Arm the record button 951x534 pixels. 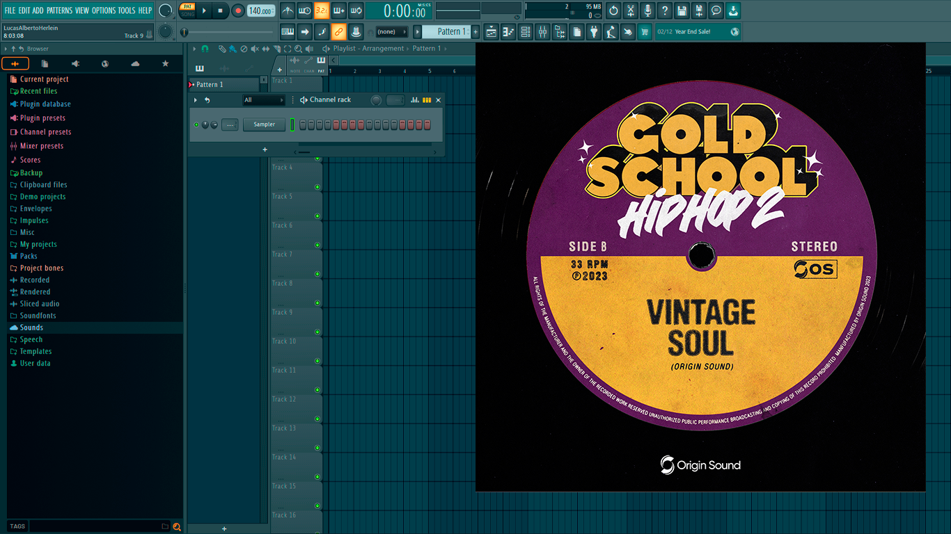tap(238, 10)
